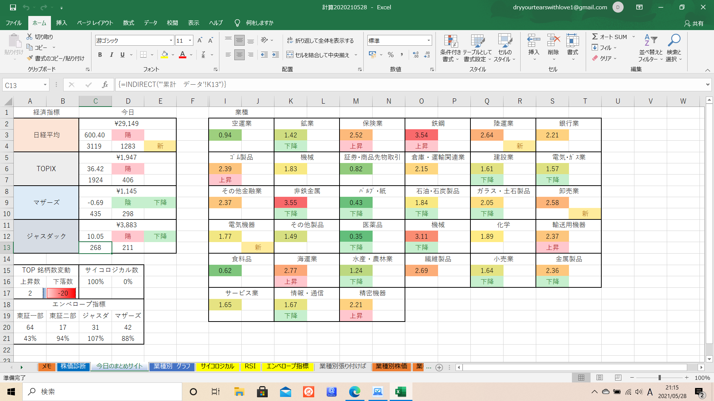Open the number format (標準) dropdown
Image resolution: width=714 pixels, height=401 pixels.
click(x=429, y=40)
